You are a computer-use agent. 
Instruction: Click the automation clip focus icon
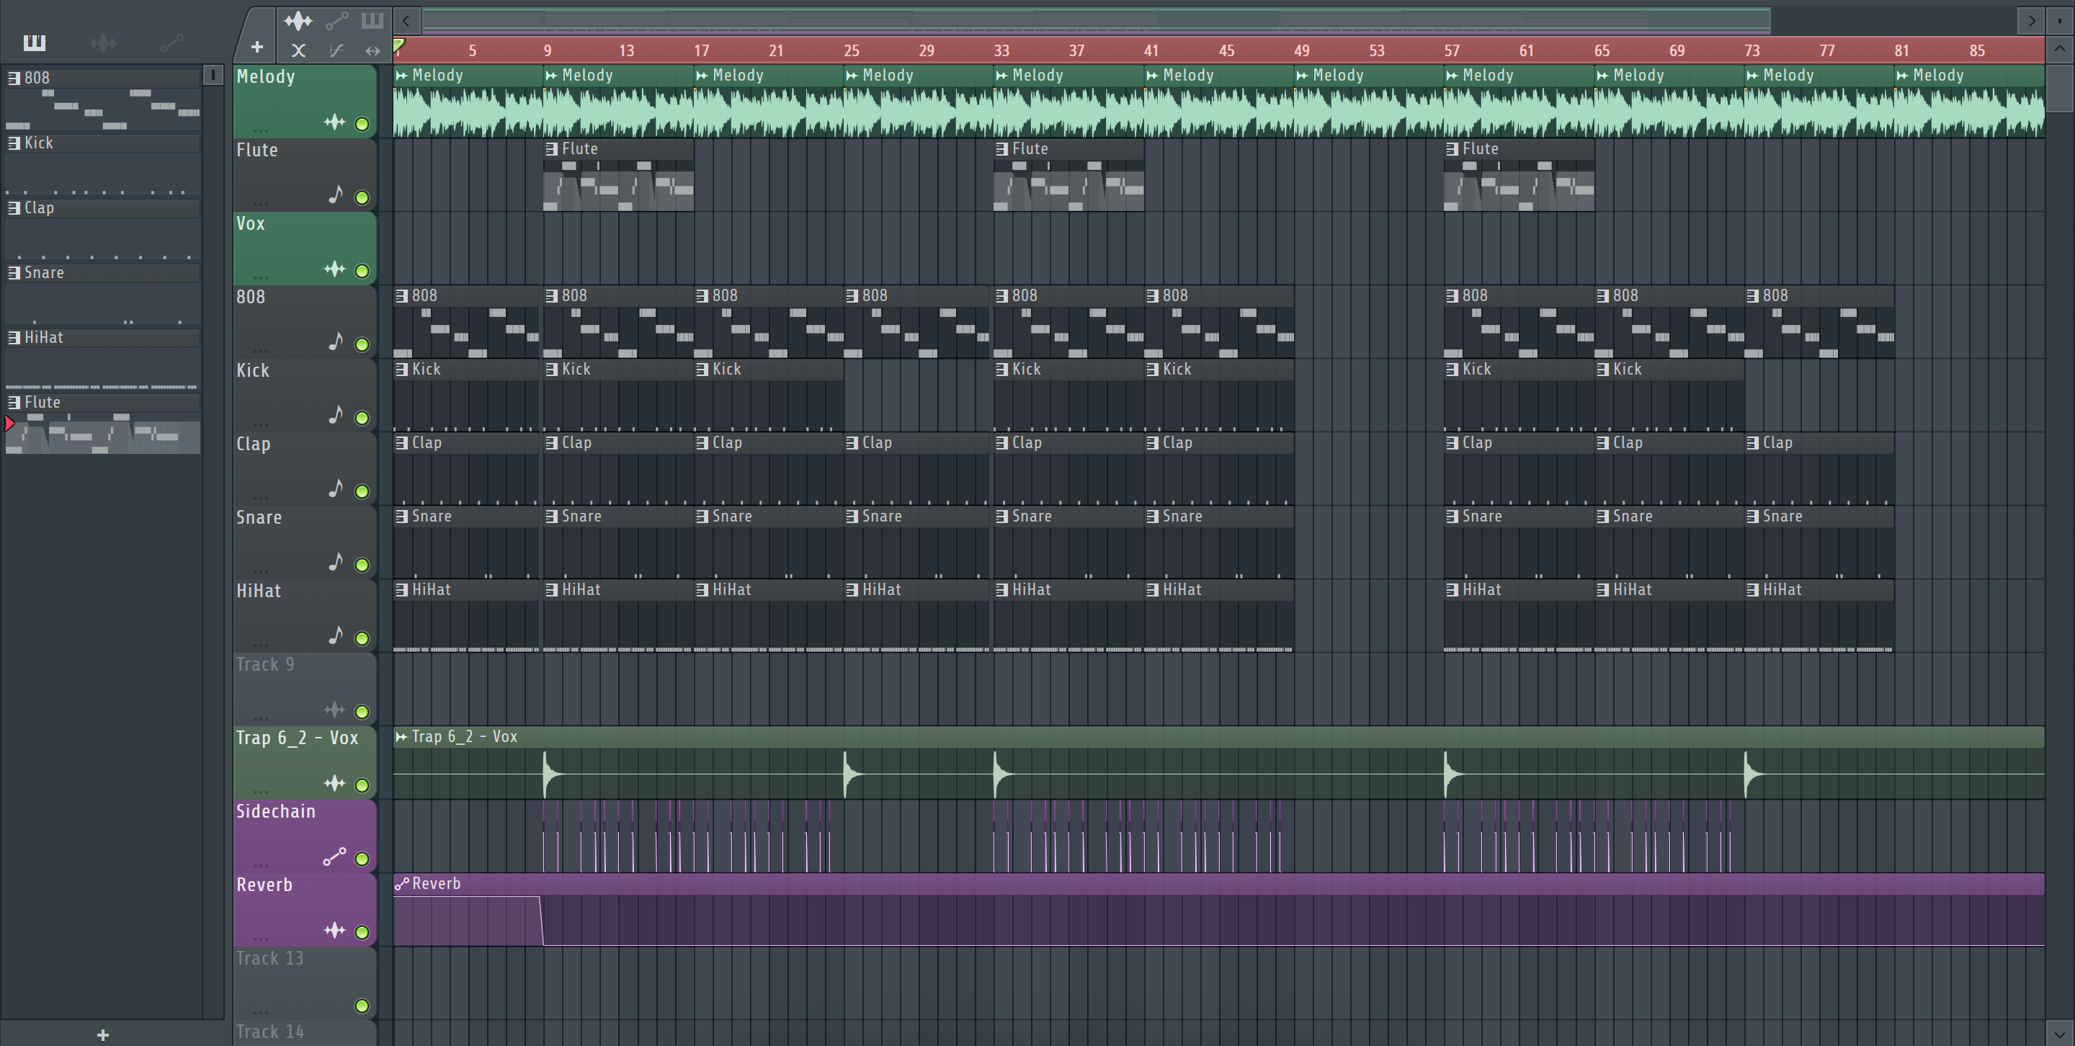tap(336, 21)
